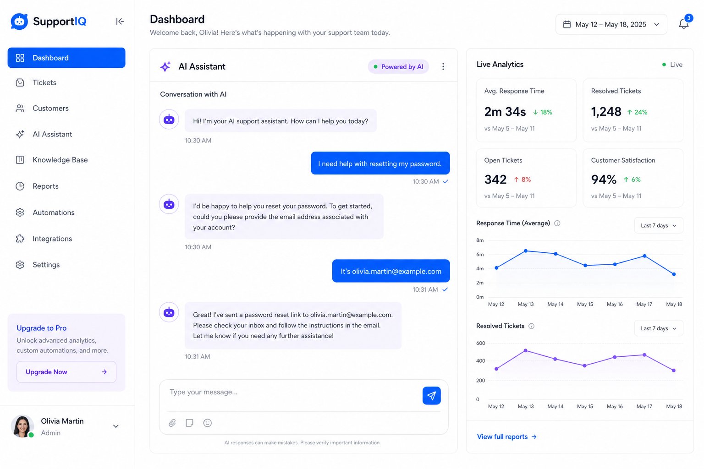
Task: Click the sparkle icon beside AI Assistant heading
Action: (x=165, y=66)
